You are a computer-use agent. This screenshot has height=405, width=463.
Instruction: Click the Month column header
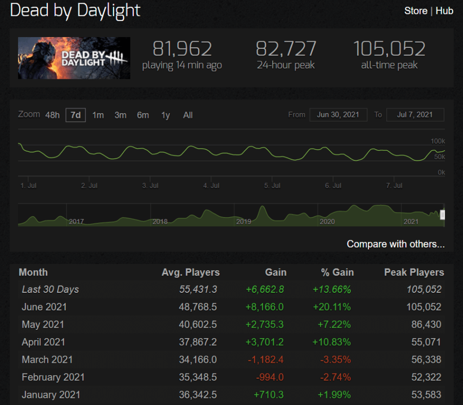33,272
